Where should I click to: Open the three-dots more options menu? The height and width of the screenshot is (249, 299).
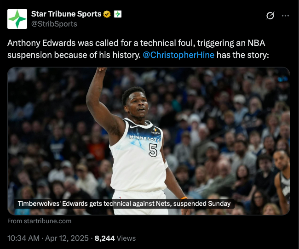(285, 16)
